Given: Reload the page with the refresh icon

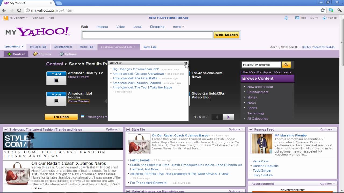Looking at the screenshot, I should (19, 10).
